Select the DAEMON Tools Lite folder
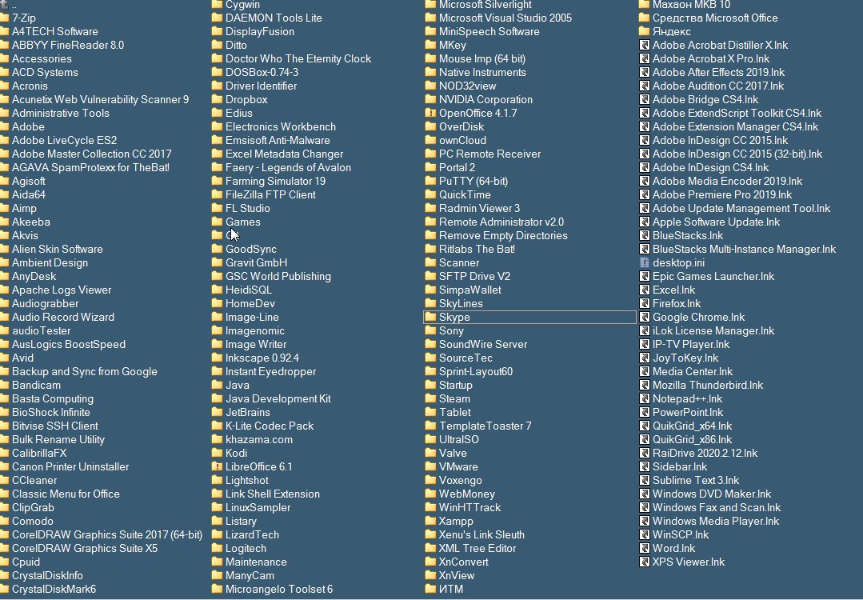 (x=274, y=18)
